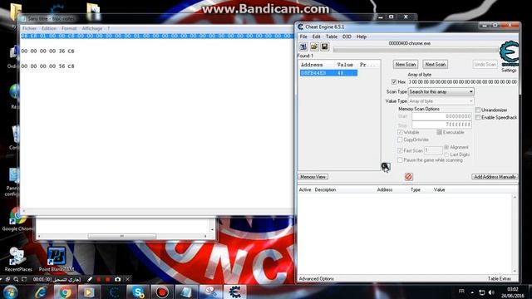Open the Scan Type dropdown
The width and height of the screenshot is (532, 299).
coord(441,91)
